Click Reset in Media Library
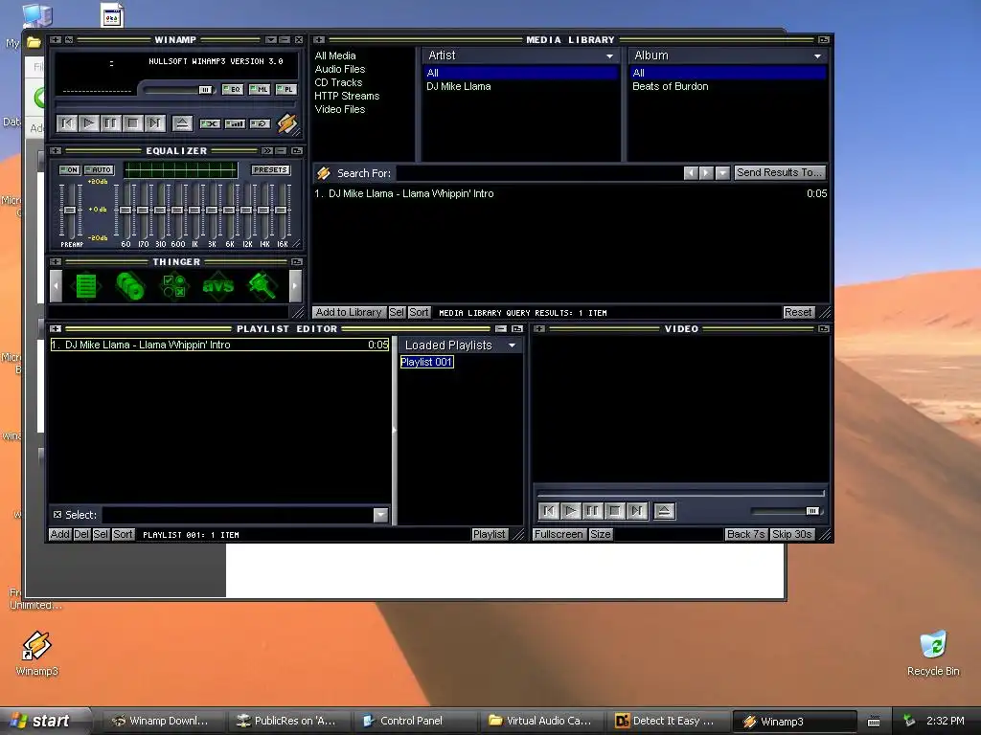 [x=798, y=312]
